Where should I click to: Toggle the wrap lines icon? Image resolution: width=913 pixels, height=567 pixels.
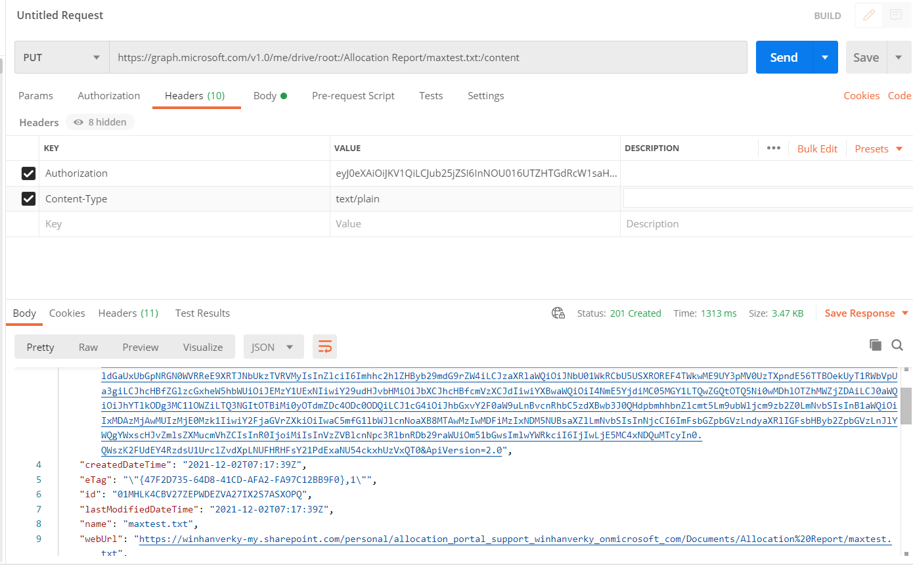coord(324,347)
